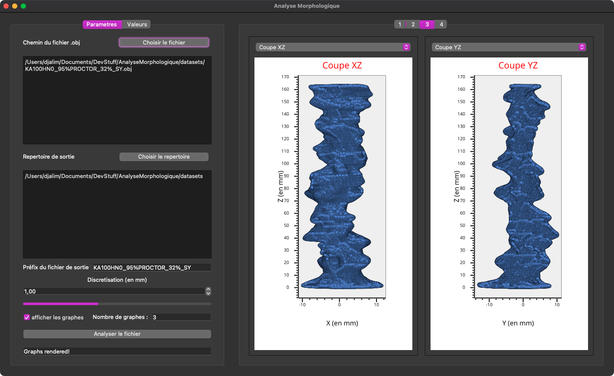Click the 'Choisir le fichier' button
Screen dimensions: 614x376
164,42
